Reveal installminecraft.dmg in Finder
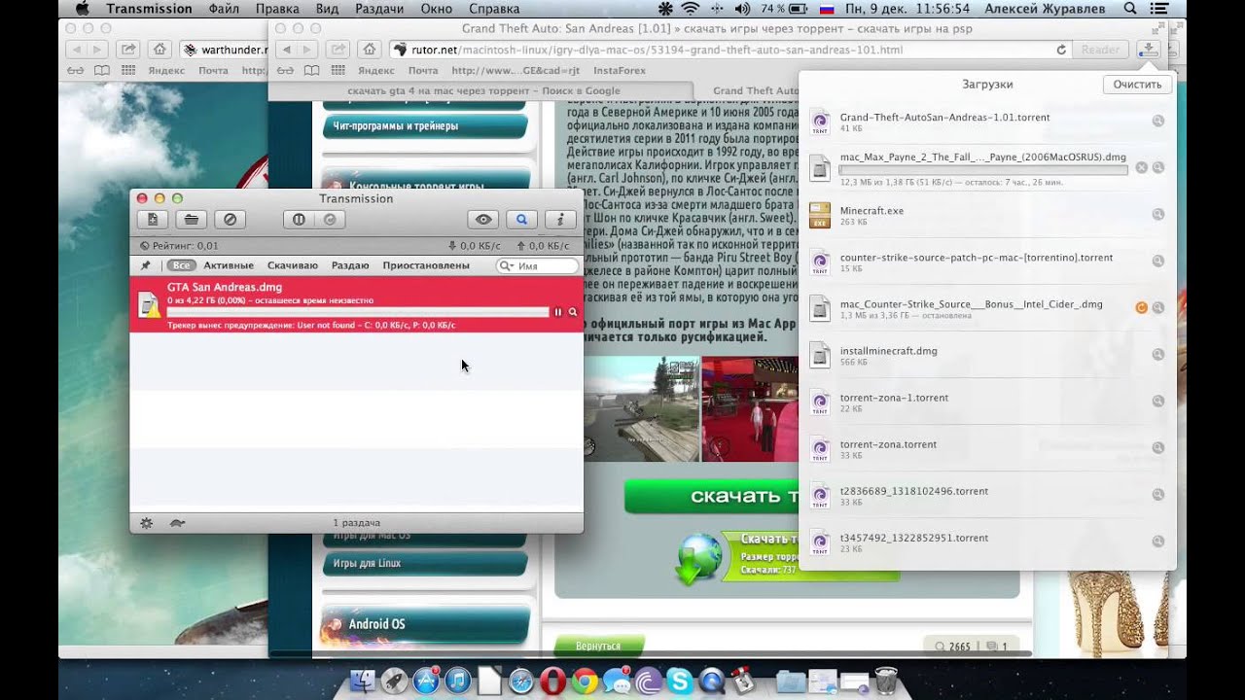The width and height of the screenshot is (1245, 700). pos(1158,354)
